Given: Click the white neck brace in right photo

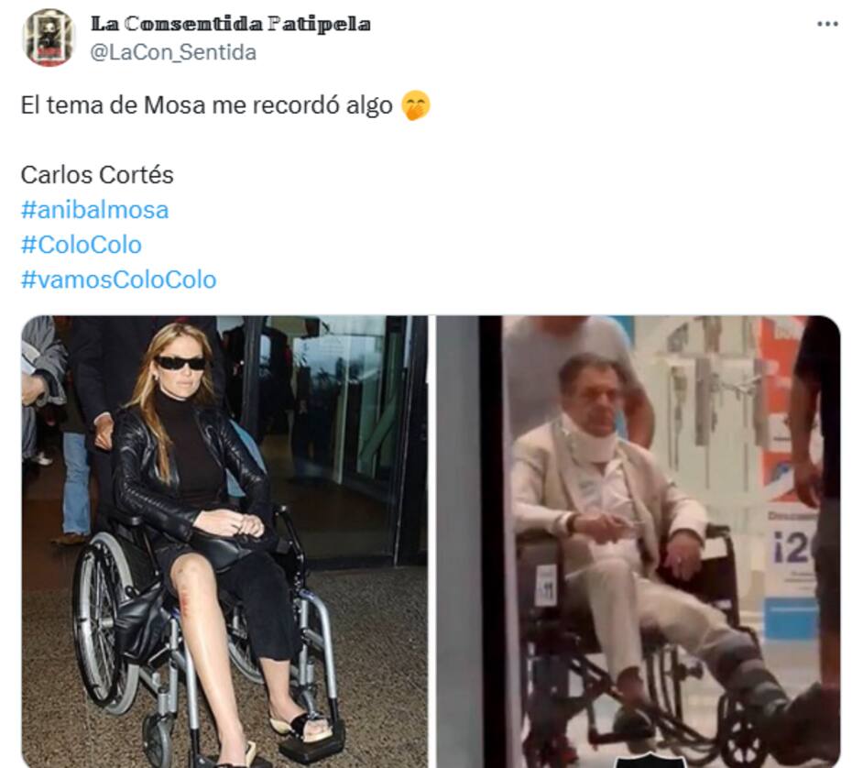Looking at the screenshot, I should click(590, 440).
